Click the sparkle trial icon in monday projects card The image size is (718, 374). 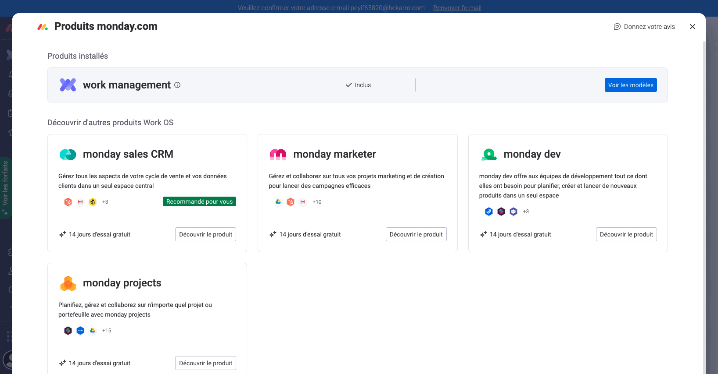pyautogui.click(x=62, y=363)
